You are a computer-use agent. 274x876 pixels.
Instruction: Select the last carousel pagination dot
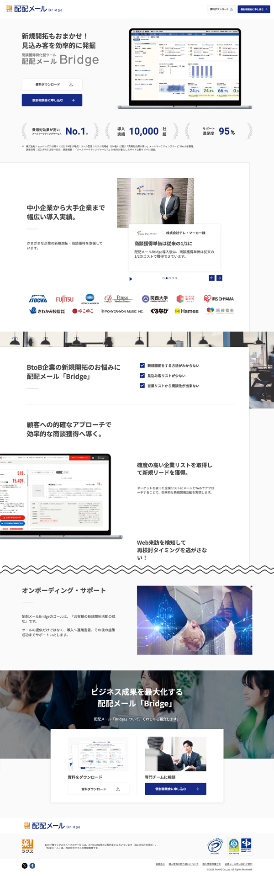(176, 278)
